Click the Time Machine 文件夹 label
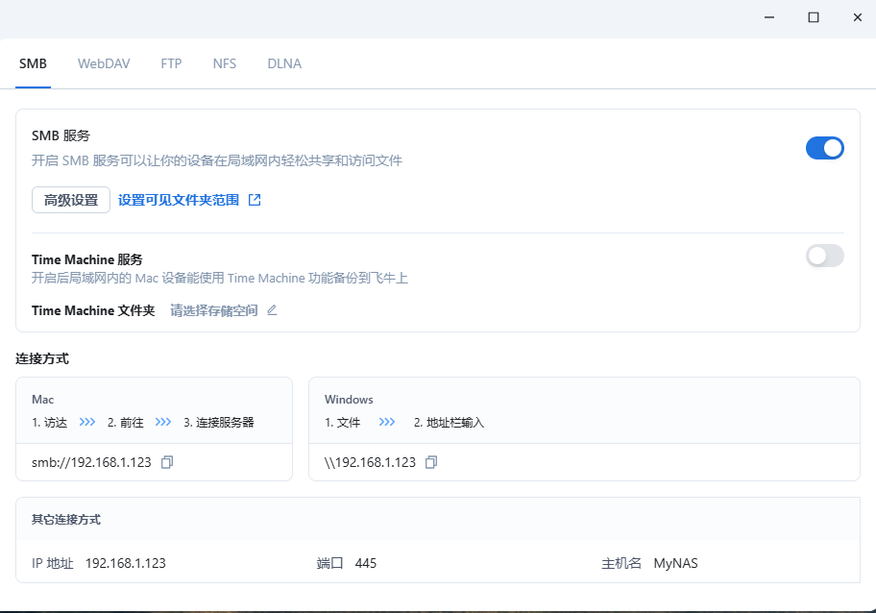876x613 pixels. tap(93, 310)
